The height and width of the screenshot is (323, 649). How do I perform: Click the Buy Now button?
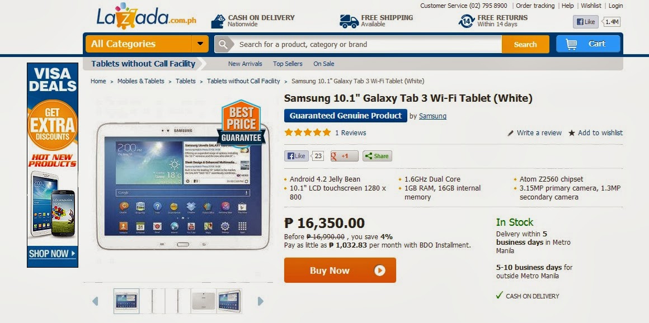point(340,270)
